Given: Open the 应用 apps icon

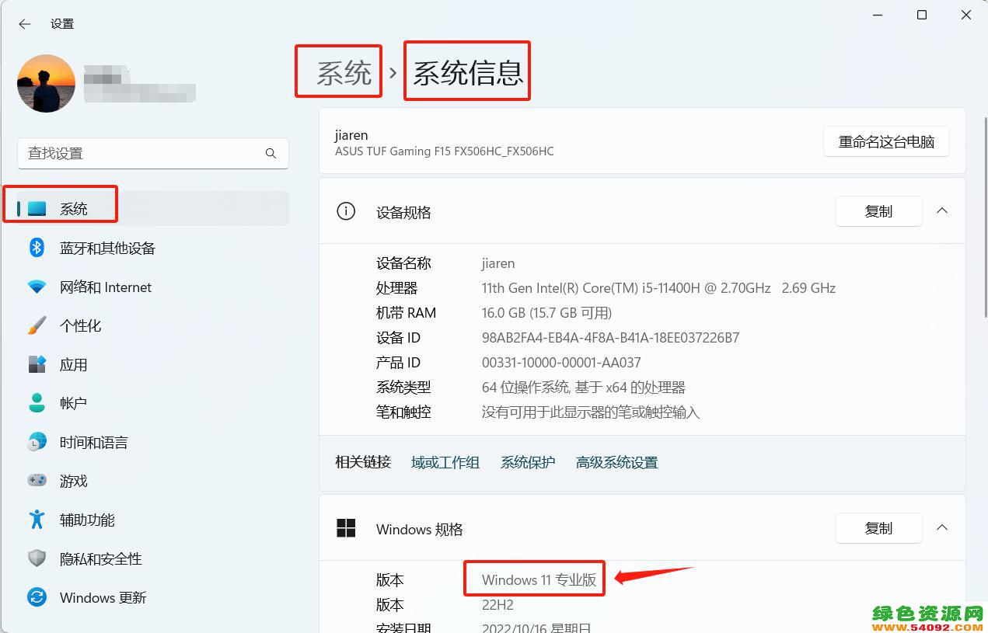Looking at the screenshot, I should point(37,364).
